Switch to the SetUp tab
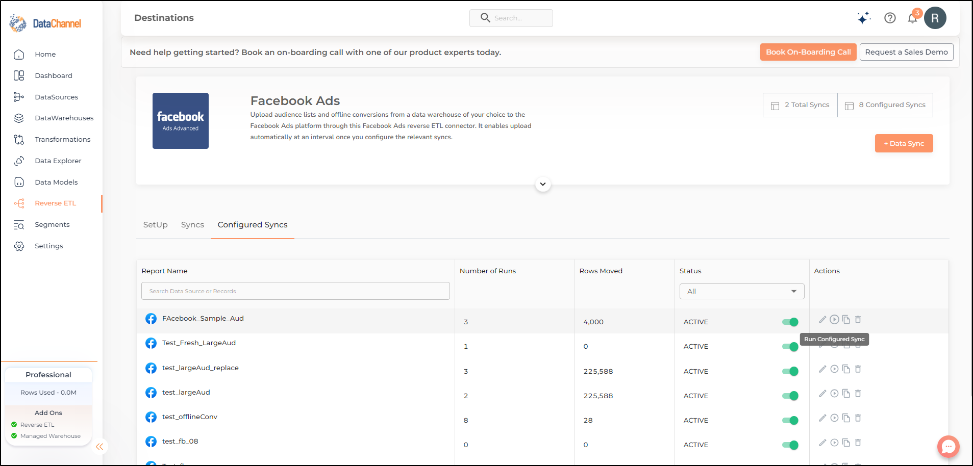This screenshot has height=466, width=973. pyautogui.click(x=155, y=225)
